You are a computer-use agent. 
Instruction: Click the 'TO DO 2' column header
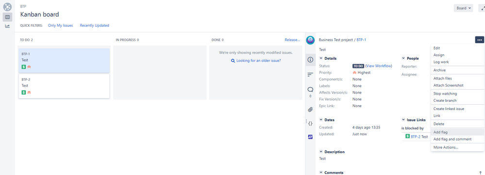coord(26,40)
